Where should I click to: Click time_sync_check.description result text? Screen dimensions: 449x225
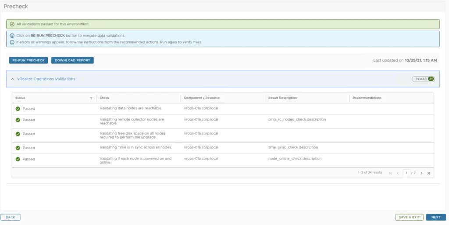tap(293, 147)
